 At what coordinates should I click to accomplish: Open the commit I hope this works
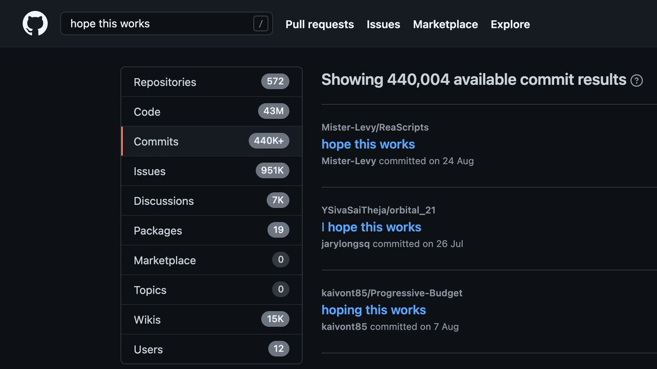(371, 227)
